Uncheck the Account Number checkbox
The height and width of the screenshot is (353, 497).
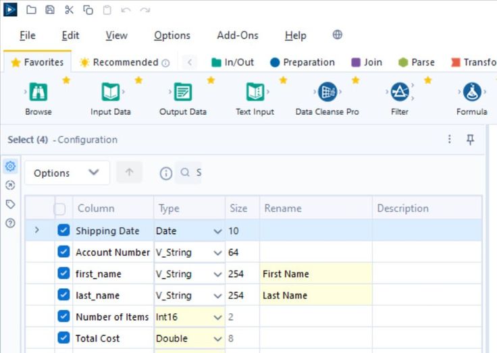click(63, 252)
